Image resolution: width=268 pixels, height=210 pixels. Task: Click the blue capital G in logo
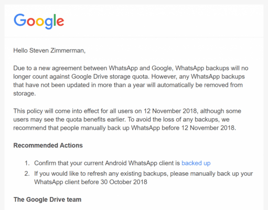[20, 20]
